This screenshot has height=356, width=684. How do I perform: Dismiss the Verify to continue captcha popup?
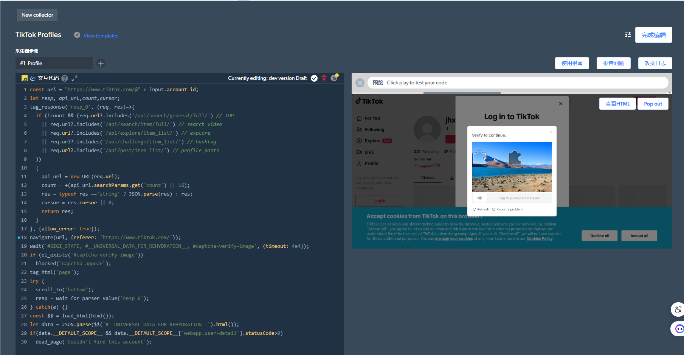pyautogui.click(x=551, y=132)
